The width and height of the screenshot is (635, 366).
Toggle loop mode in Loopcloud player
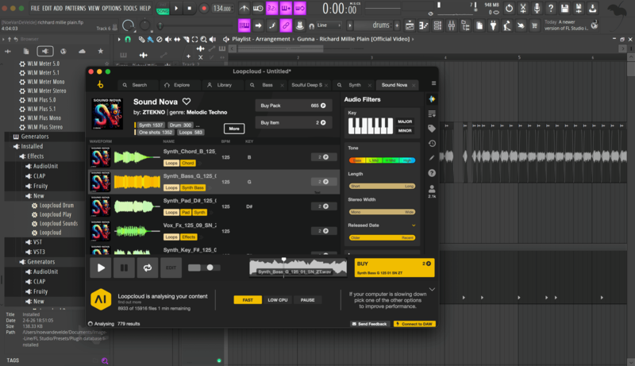pos(148,268)
